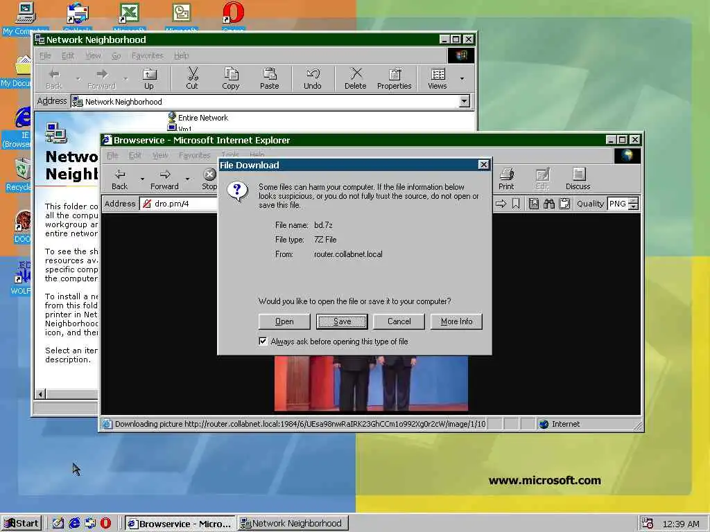Click the Show Desktop quick launch icon
This screenshot has height=532, width=710.
tap(58, 524)
